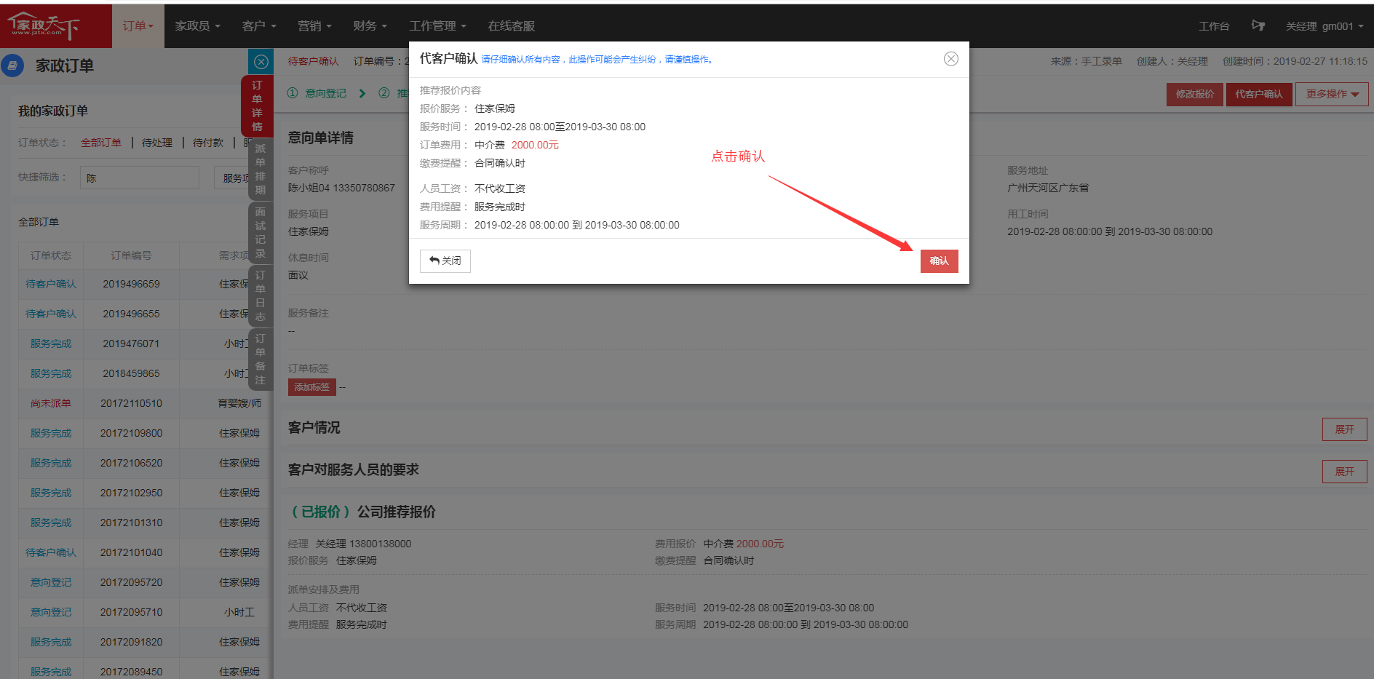
Task: Open 服务完成 link for order 20172109800
Action: (51, 433)
